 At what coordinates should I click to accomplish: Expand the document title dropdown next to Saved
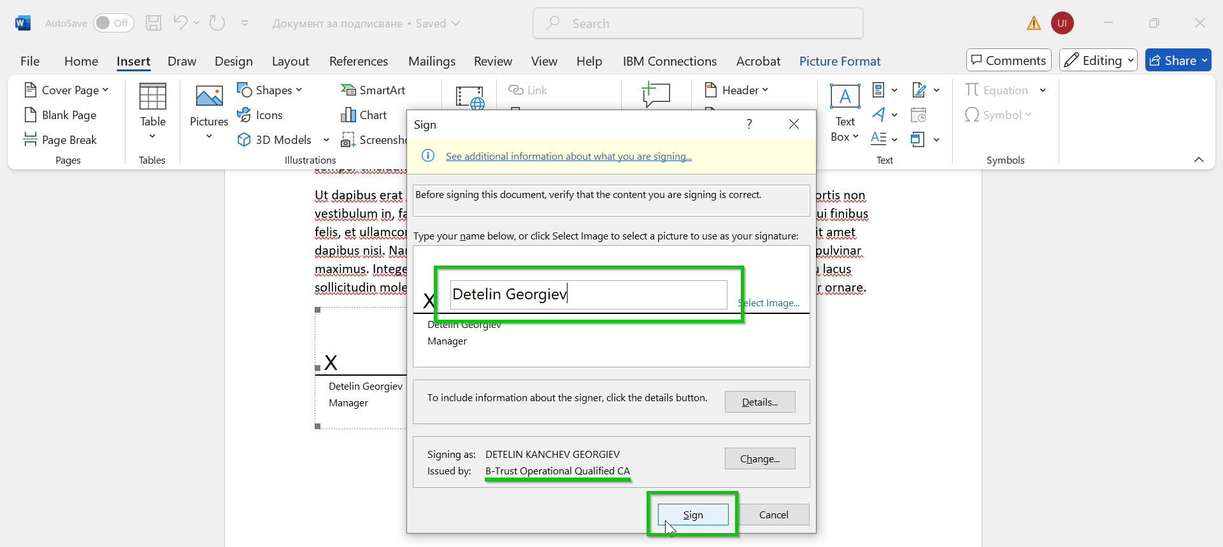[455, 23]
